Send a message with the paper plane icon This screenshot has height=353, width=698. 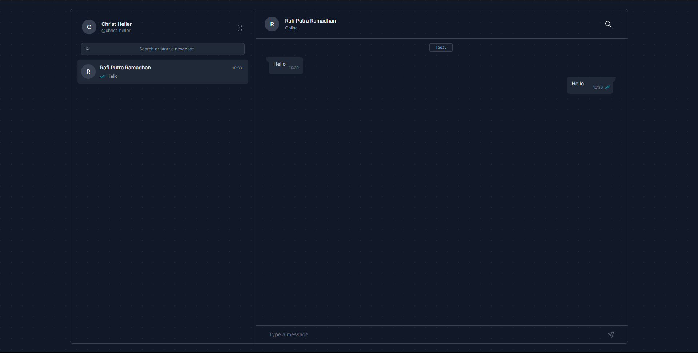tap(611, 334)
